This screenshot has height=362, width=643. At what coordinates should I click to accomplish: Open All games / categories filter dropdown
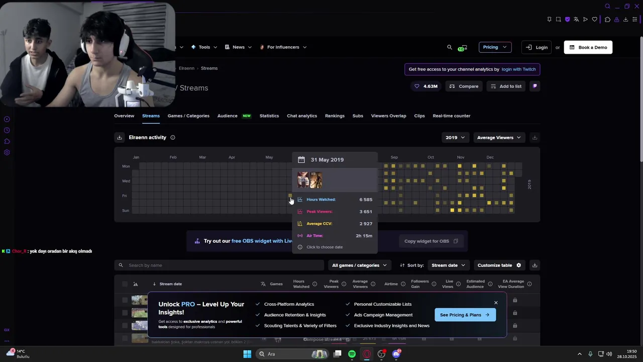359,265
